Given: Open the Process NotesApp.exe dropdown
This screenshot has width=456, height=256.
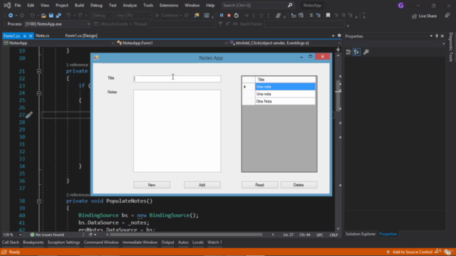Looking at the screenshot, I should (57, 24).
